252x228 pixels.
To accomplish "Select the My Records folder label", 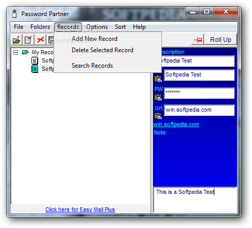I will pyautogui.click(x=43, y=52).
